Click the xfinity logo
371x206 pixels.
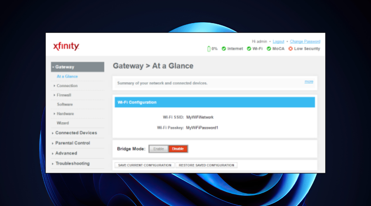66,46
